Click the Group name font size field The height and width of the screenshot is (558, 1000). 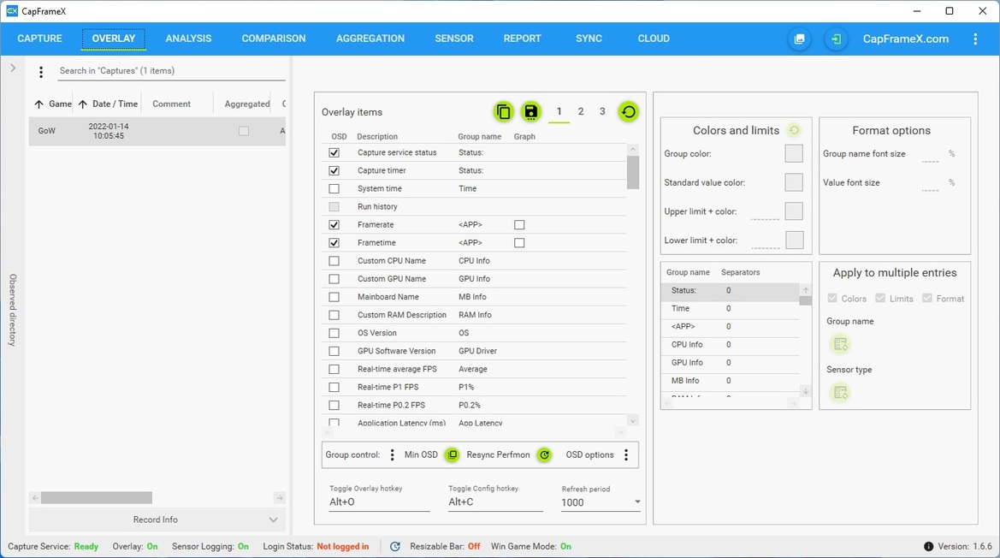[x=931, y=155]
